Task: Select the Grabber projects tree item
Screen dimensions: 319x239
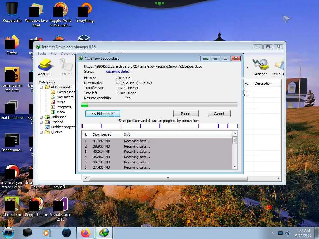Action: pos(60,127)
